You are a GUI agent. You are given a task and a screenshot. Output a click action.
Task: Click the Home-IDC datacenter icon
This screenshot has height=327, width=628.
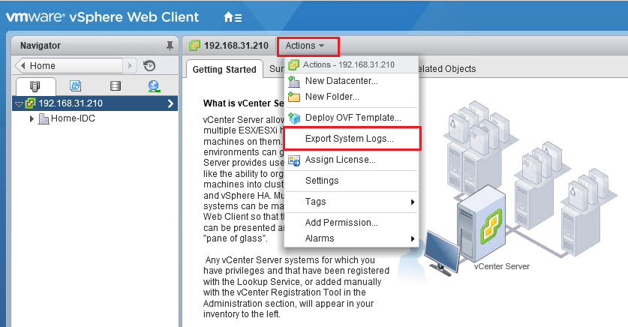(44, 118)
